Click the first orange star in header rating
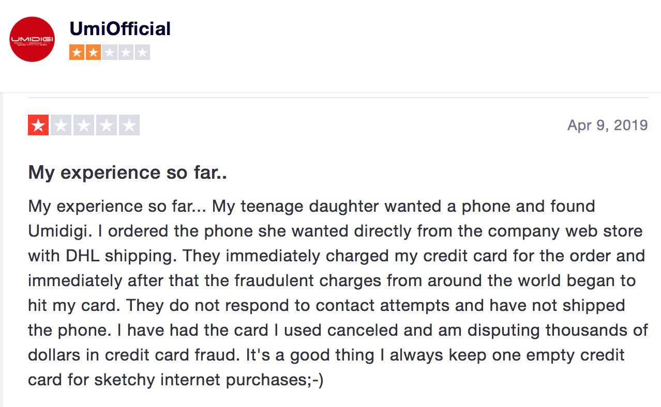The image size is (661, 407). (x=78, y=52)
